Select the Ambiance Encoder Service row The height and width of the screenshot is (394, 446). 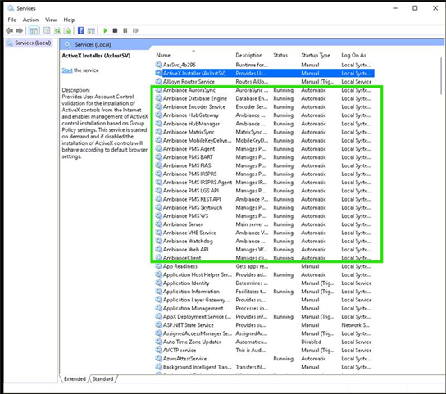tap(265, 106)
